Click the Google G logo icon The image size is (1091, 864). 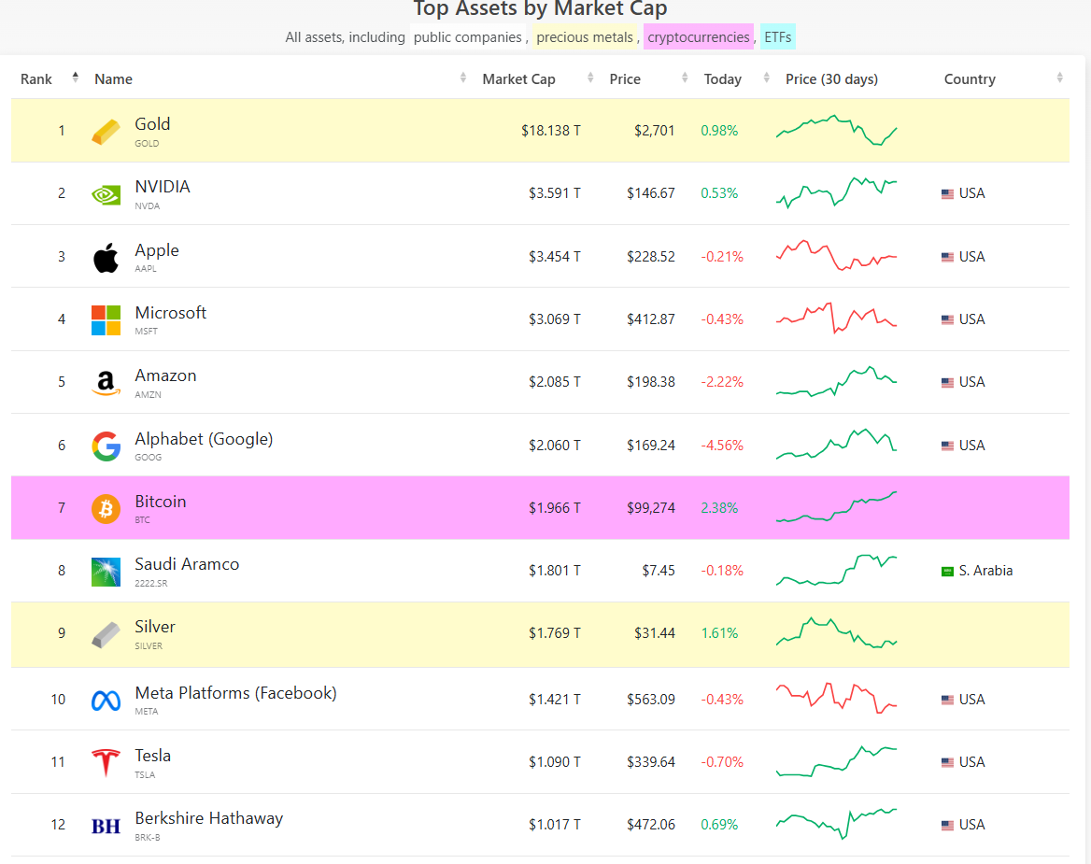click(x=106, y=446)
